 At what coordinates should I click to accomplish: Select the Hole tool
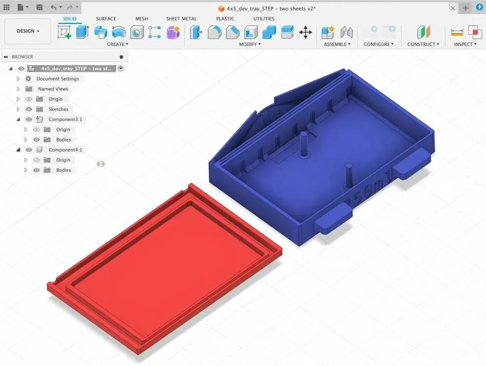click(137, 33)
